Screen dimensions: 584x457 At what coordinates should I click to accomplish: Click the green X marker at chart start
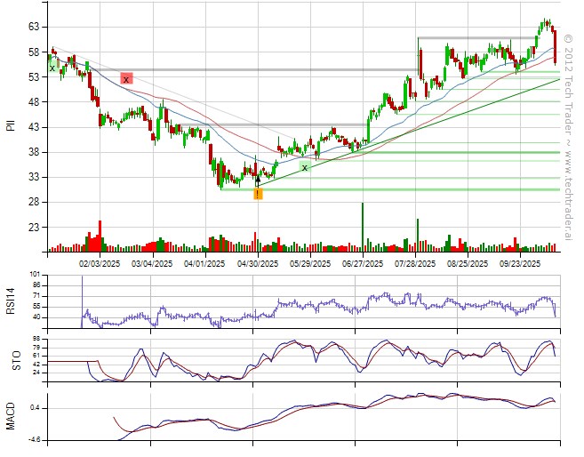52,67
